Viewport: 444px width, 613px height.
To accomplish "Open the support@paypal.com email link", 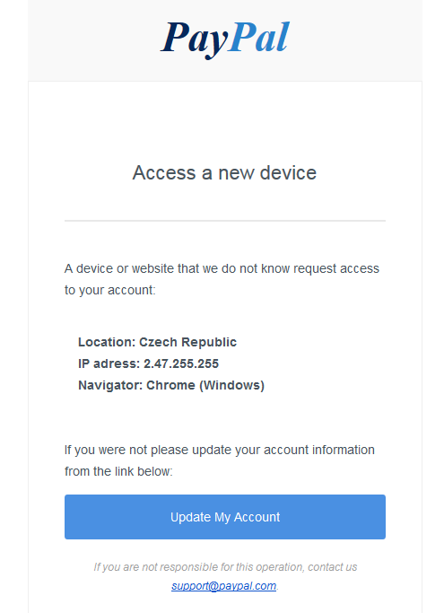I will tap(223, 586).
